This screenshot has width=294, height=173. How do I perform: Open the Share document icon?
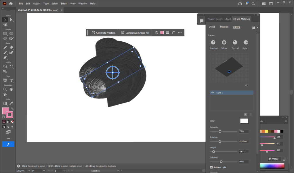coord(240,3)
